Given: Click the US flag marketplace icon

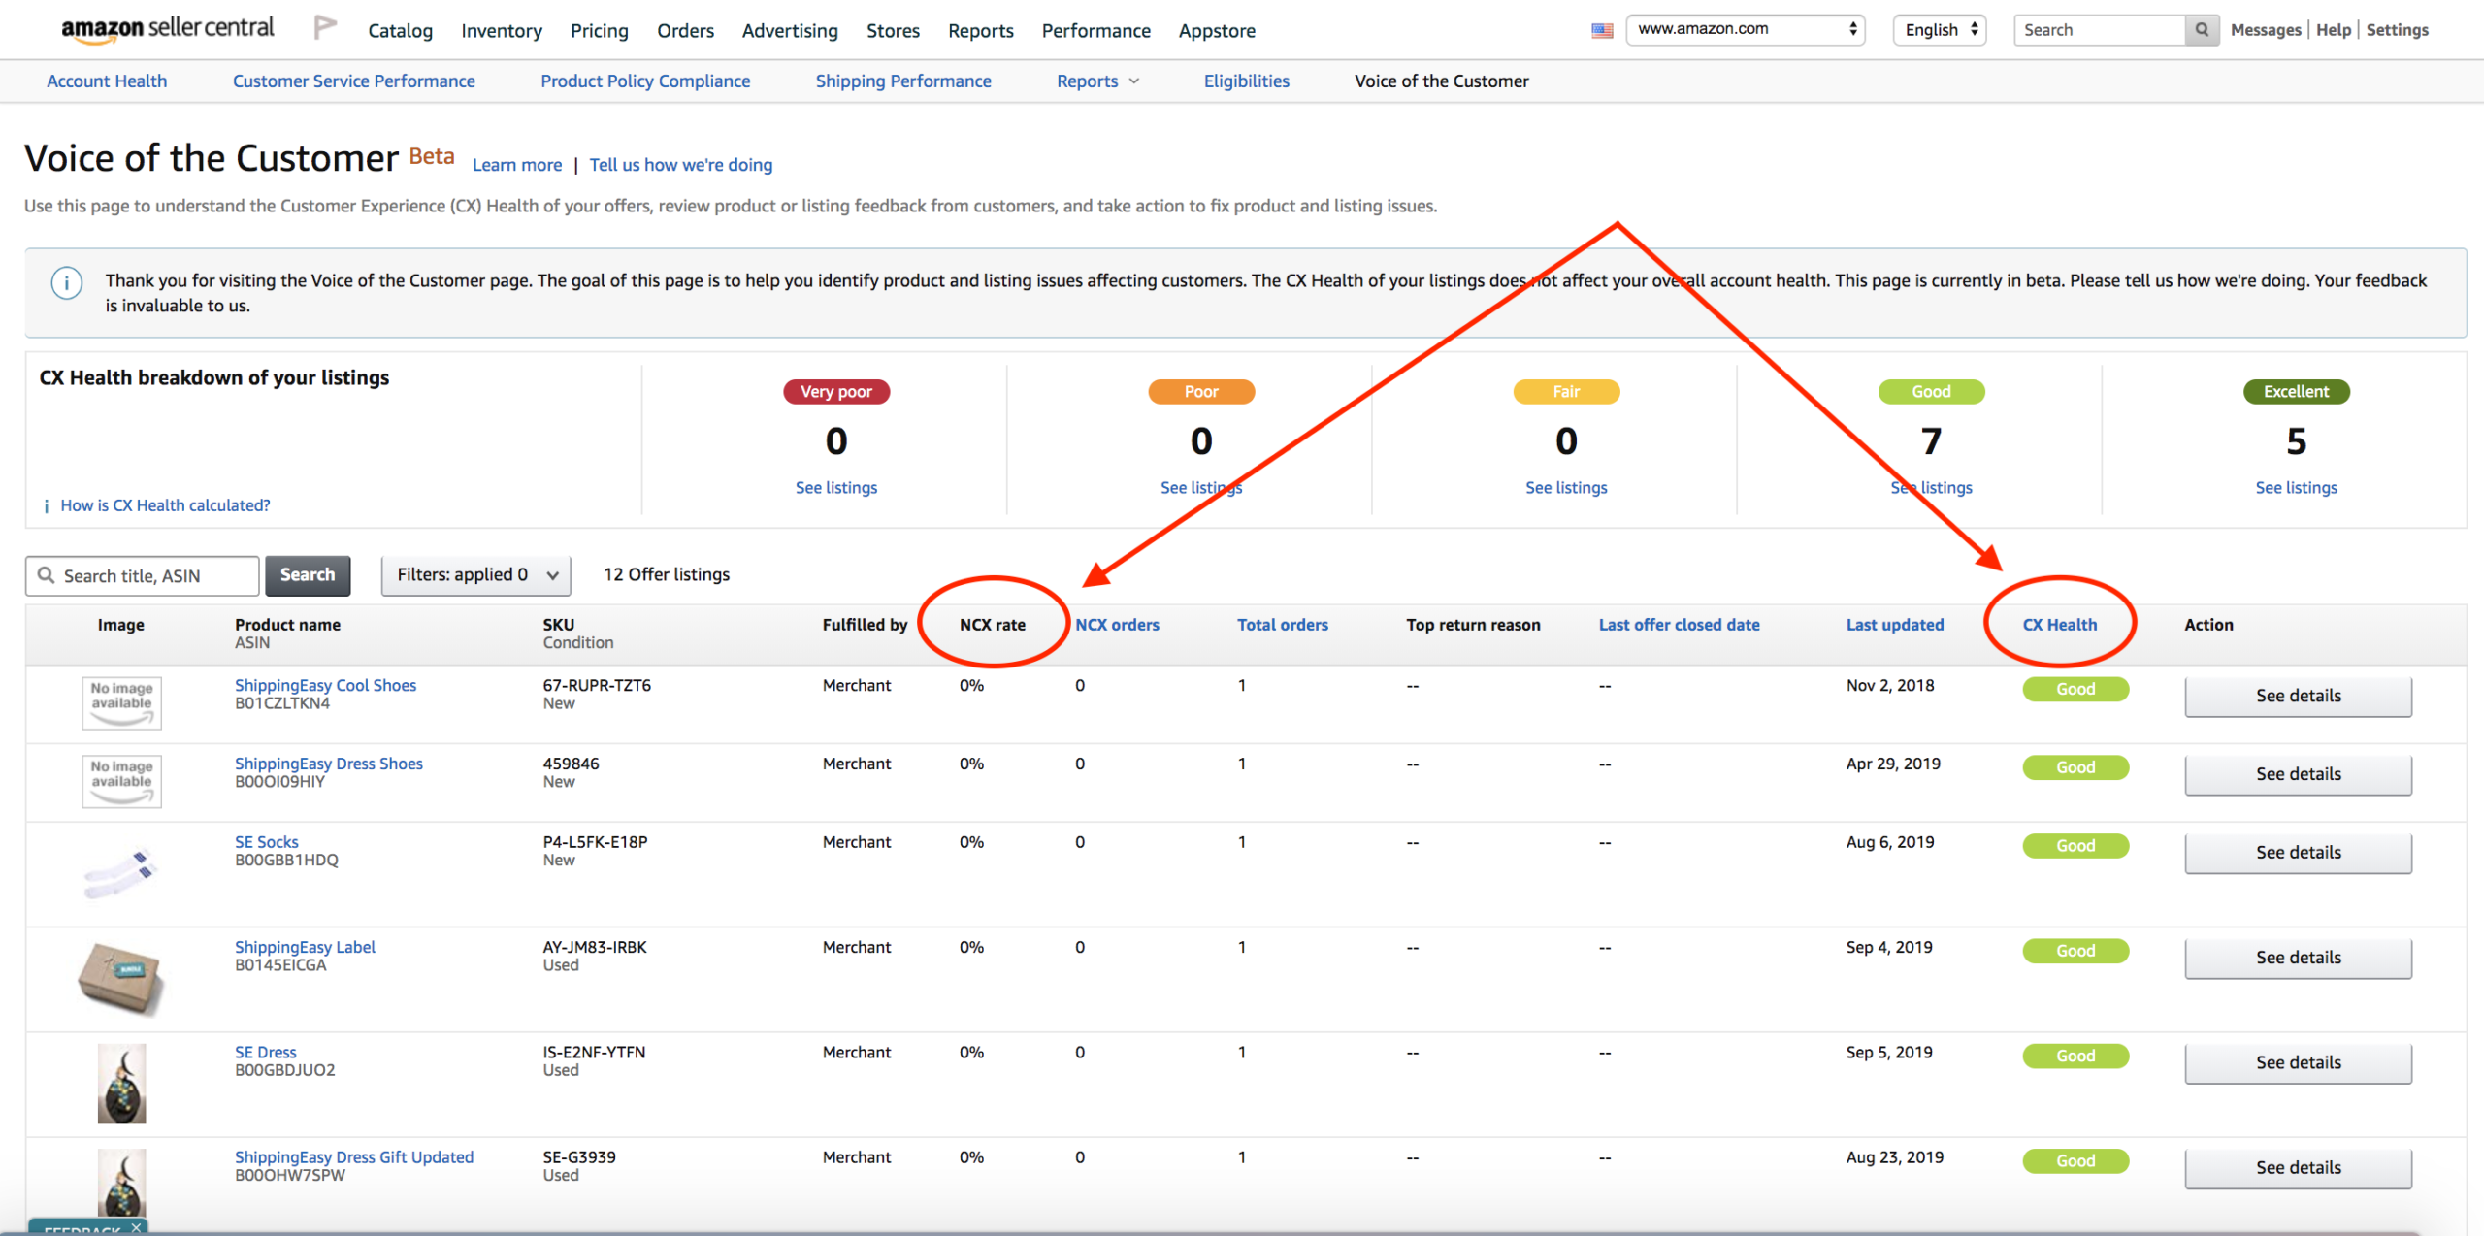Looking at the screenshot, I should (x=1602, y=30).
